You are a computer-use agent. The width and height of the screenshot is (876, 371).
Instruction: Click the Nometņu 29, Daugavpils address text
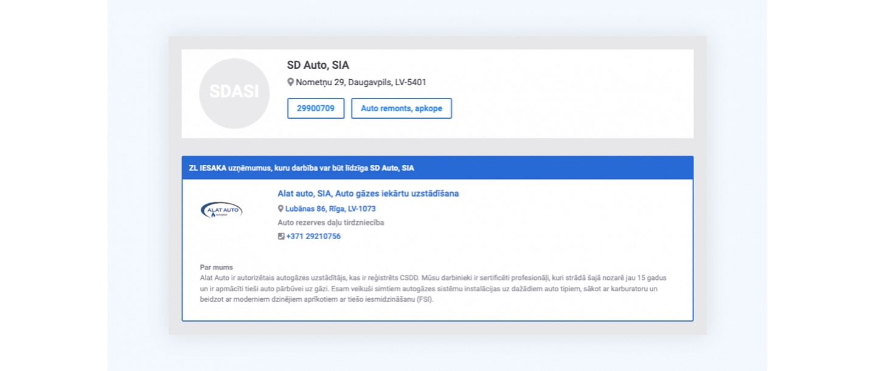(361, 82)
